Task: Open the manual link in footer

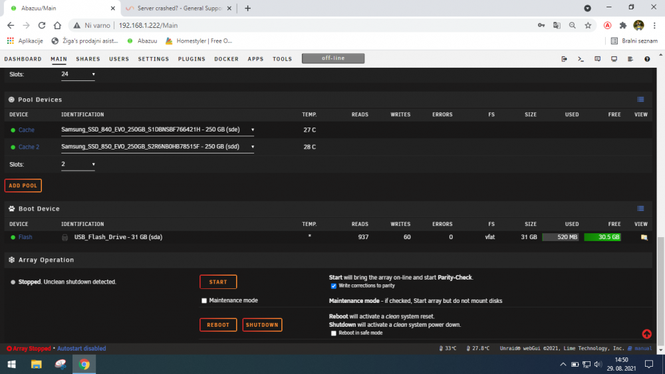Action: (x=643, y=349)
